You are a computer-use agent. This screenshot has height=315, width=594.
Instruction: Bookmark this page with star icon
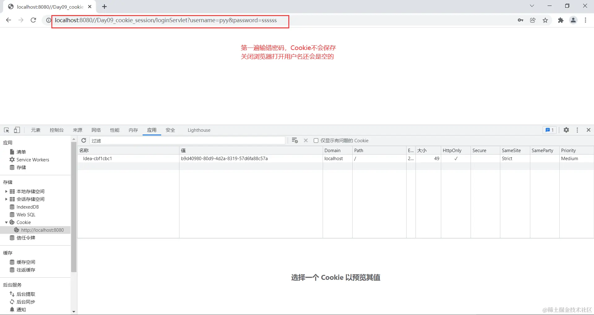click(545, 20)
